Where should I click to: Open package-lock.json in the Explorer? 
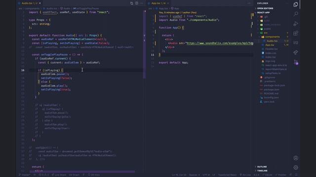pyautogui.click(x=275, y=85)
